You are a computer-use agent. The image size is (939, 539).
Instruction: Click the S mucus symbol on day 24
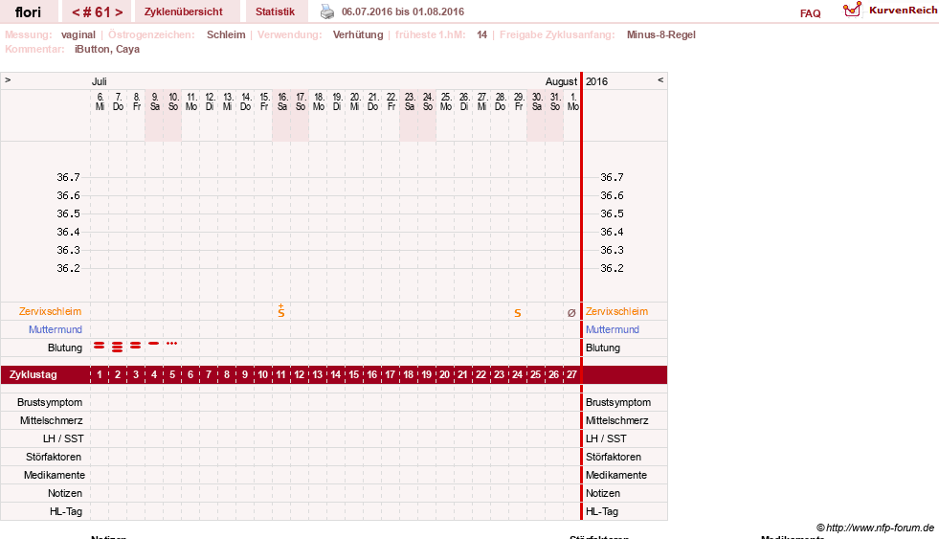click(518, 313)
